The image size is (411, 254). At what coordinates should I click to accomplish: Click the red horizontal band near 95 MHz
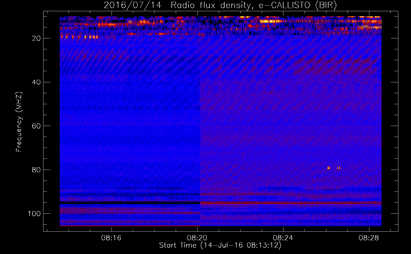[x=291, y=203]
